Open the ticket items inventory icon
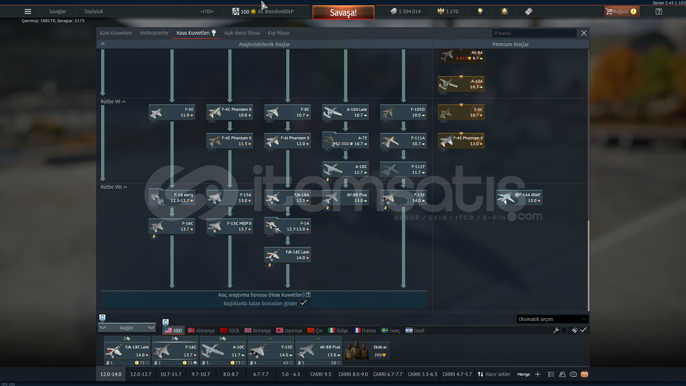Screen dimensions: 686x386 tap(529, 11)
